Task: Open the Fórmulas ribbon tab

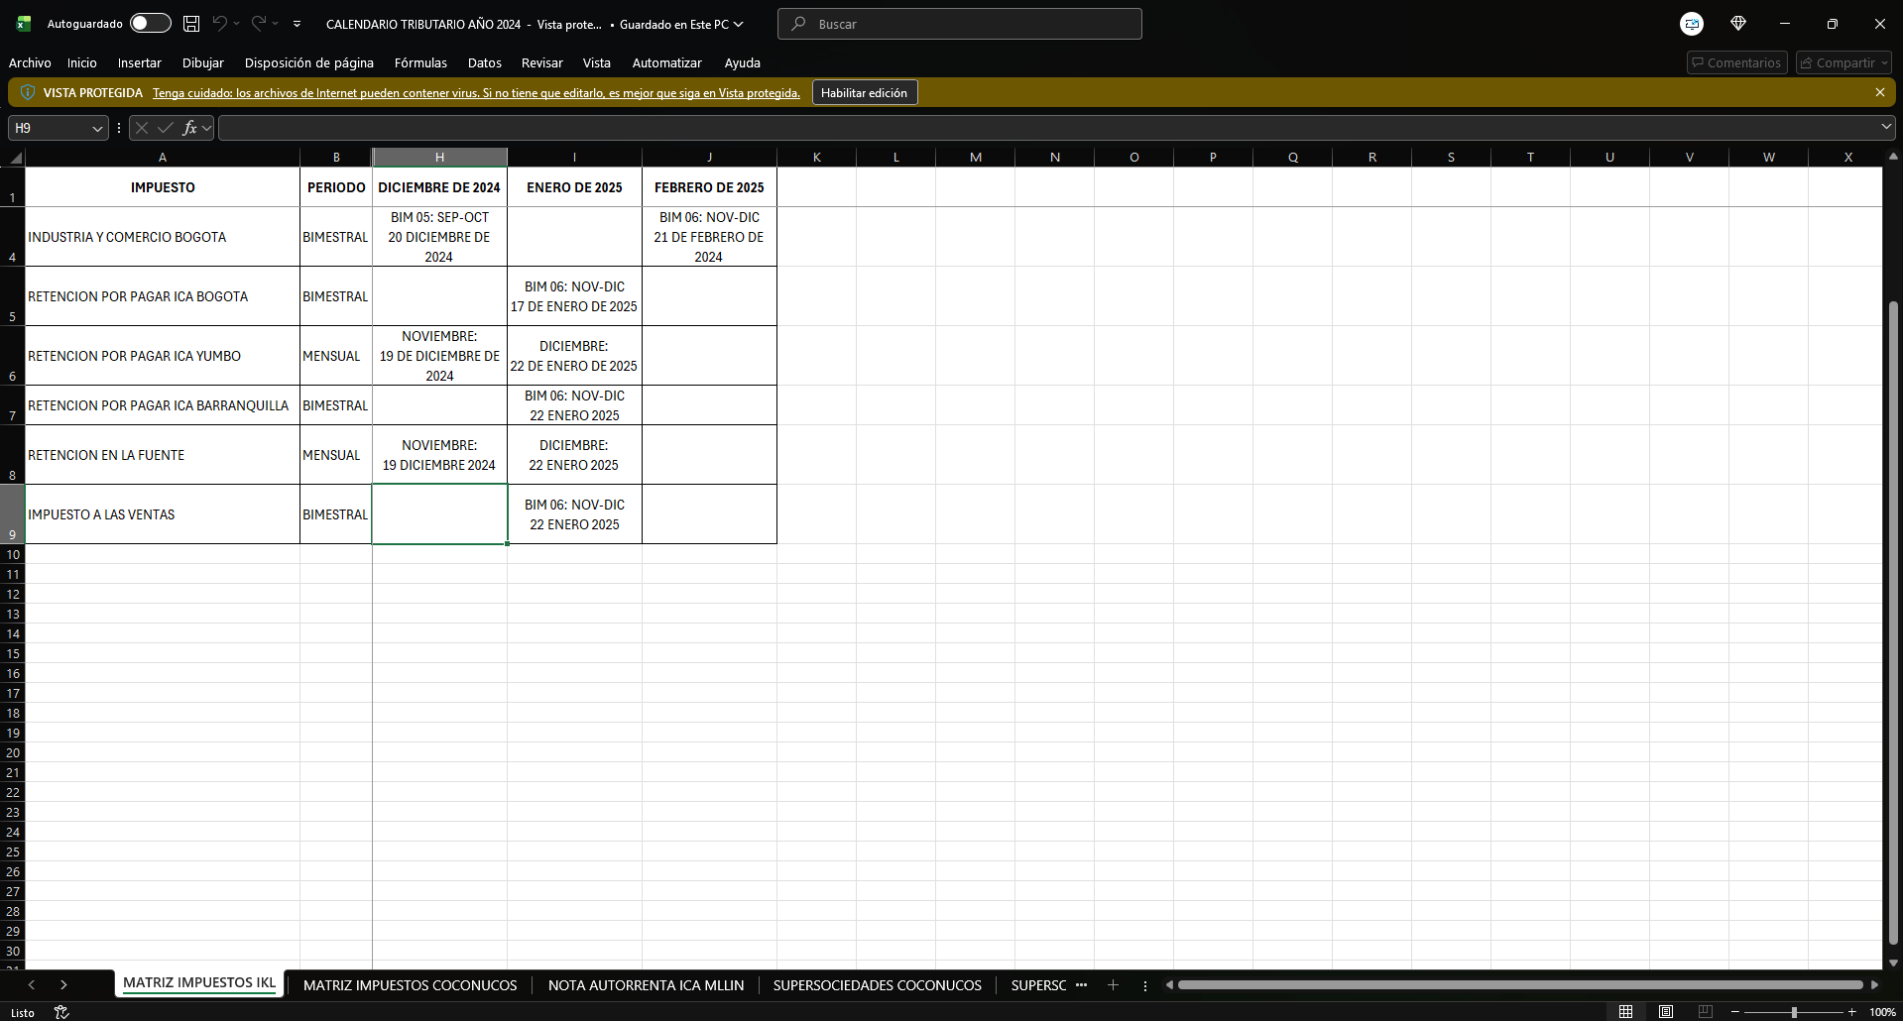Action: pos(420,62)
